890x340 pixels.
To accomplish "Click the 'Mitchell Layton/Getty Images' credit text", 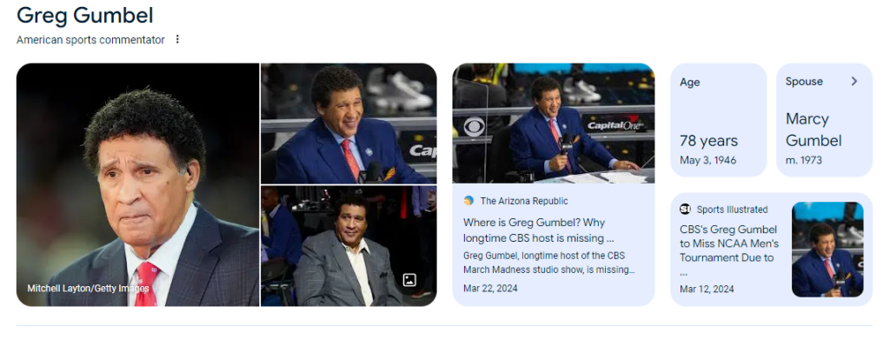I will (88, 289).
